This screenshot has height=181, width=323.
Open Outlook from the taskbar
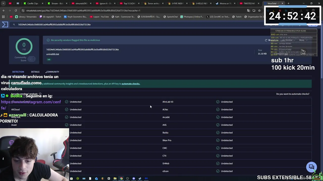96,178
